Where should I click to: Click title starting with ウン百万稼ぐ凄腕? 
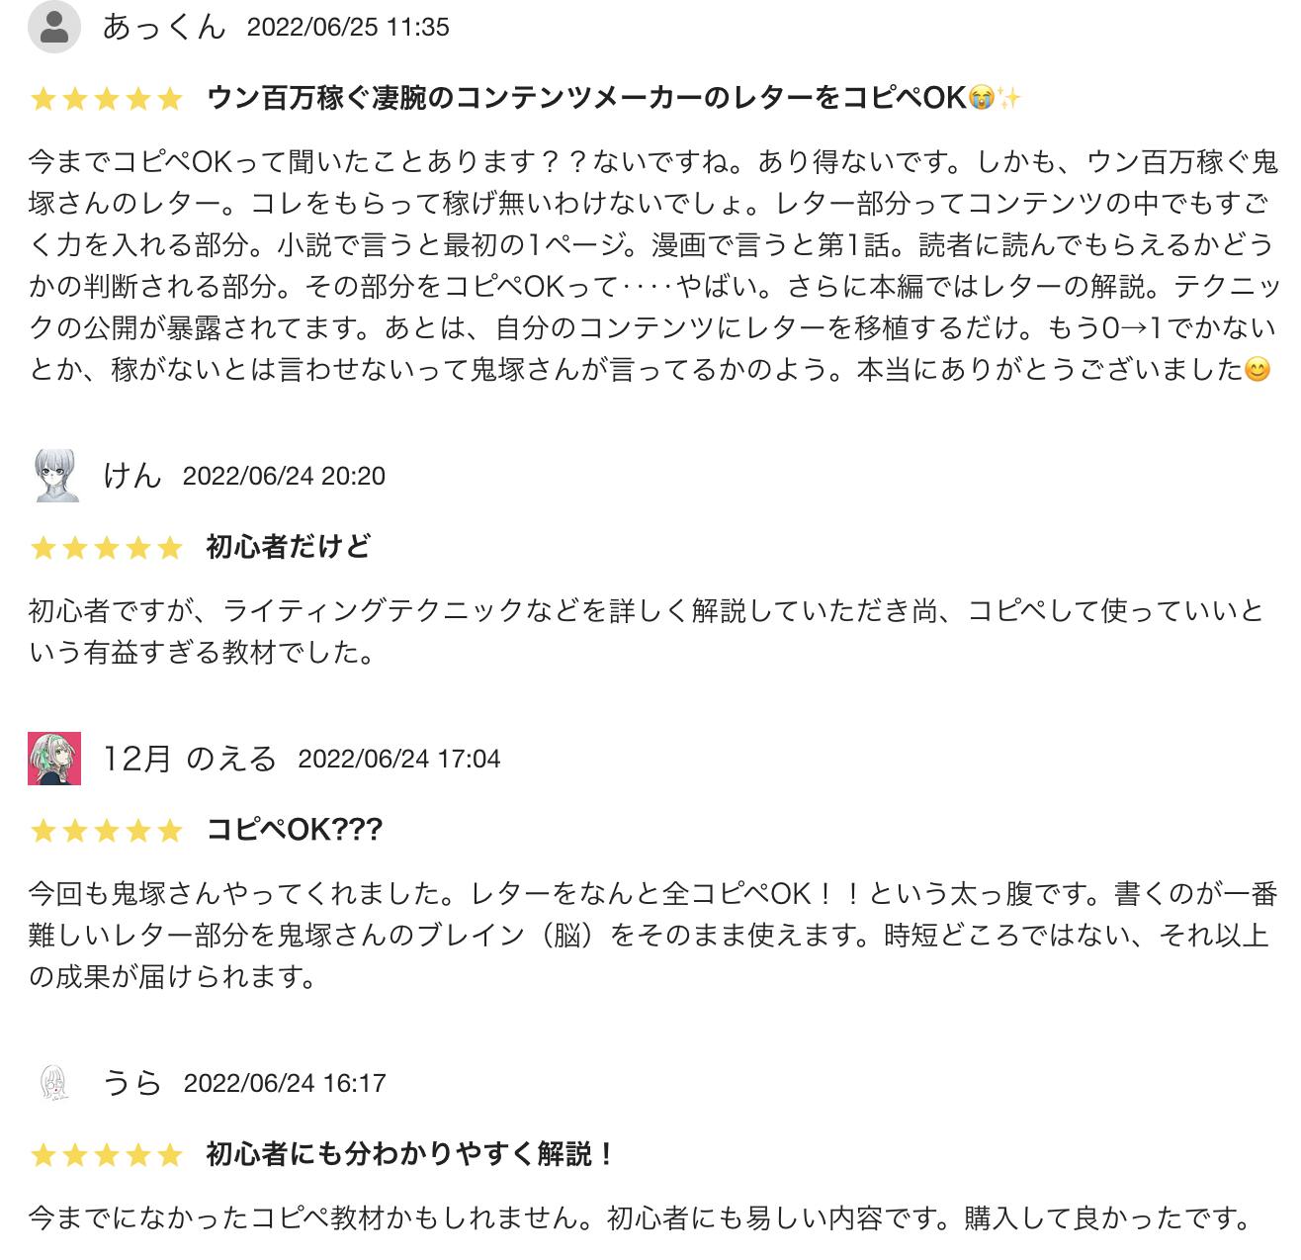[613, 98]
